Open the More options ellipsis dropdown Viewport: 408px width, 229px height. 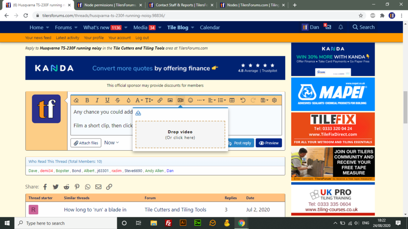201,100
